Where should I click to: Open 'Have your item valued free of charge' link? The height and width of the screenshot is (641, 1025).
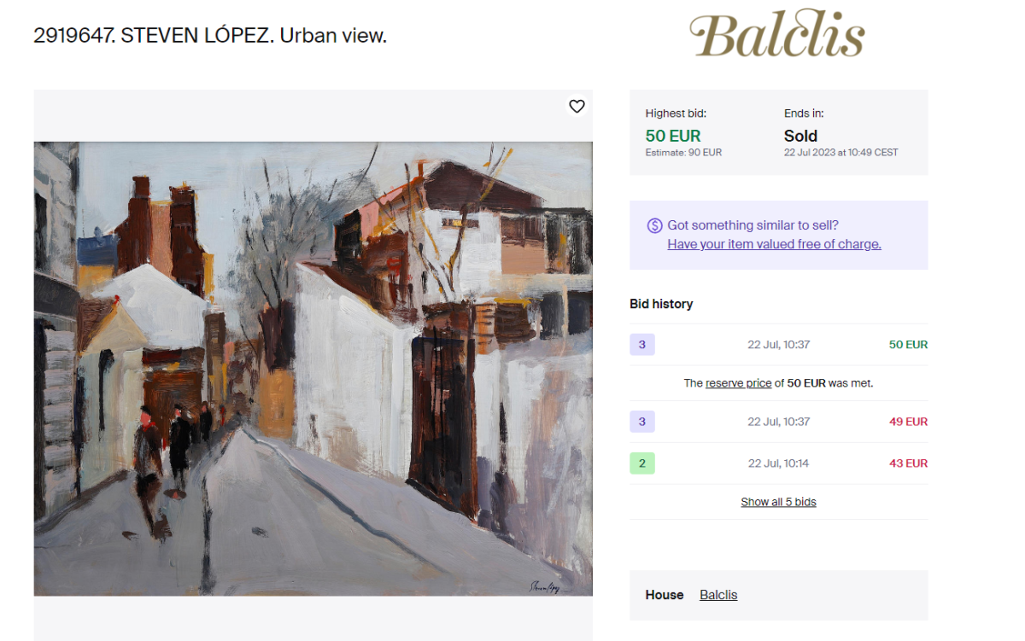point(774,244)
